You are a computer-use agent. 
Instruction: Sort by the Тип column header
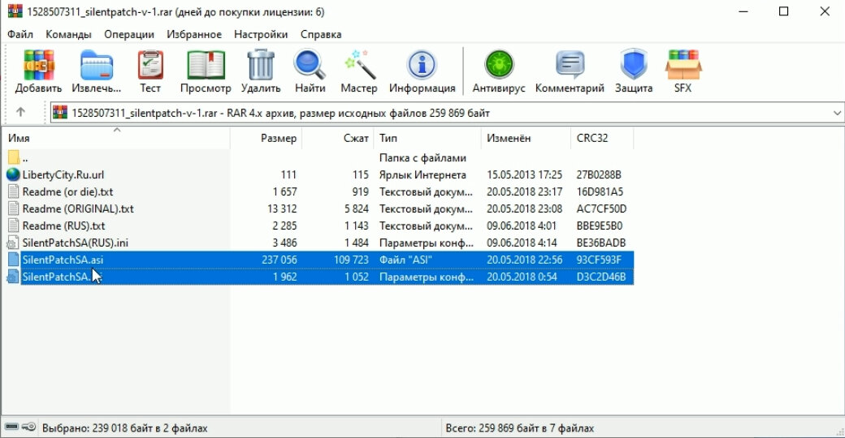[427, 138]
